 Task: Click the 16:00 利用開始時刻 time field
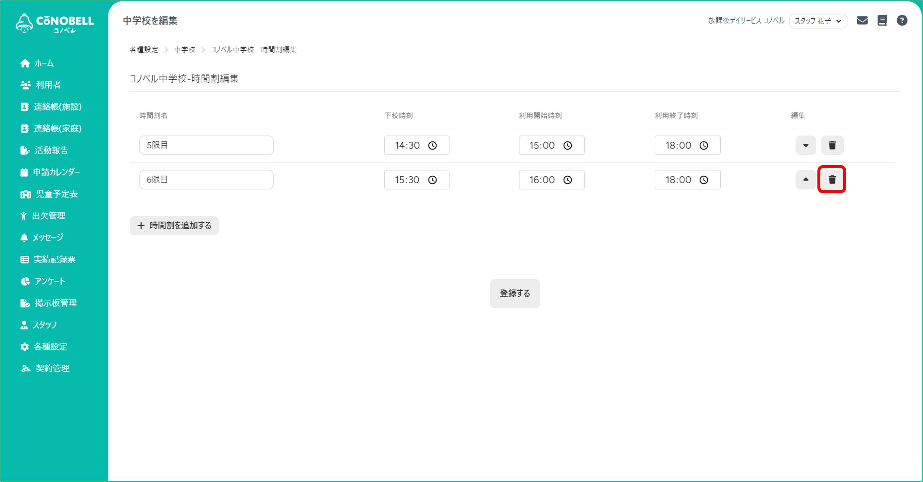tap(551, 180)
